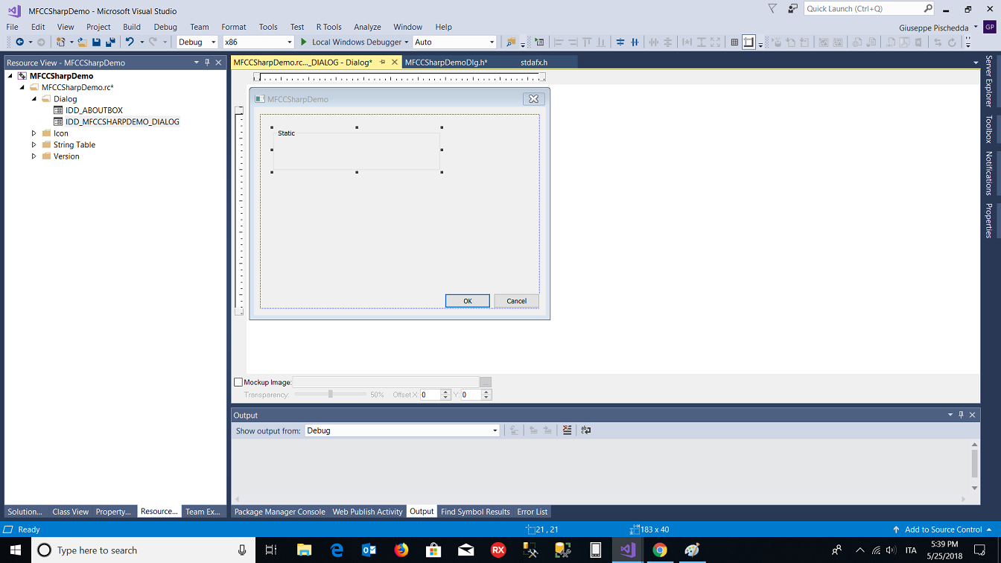This screenshot has height=563, width=1001.
Task: Click the Cancel button in the dialog design
Action: coord(516,301)
